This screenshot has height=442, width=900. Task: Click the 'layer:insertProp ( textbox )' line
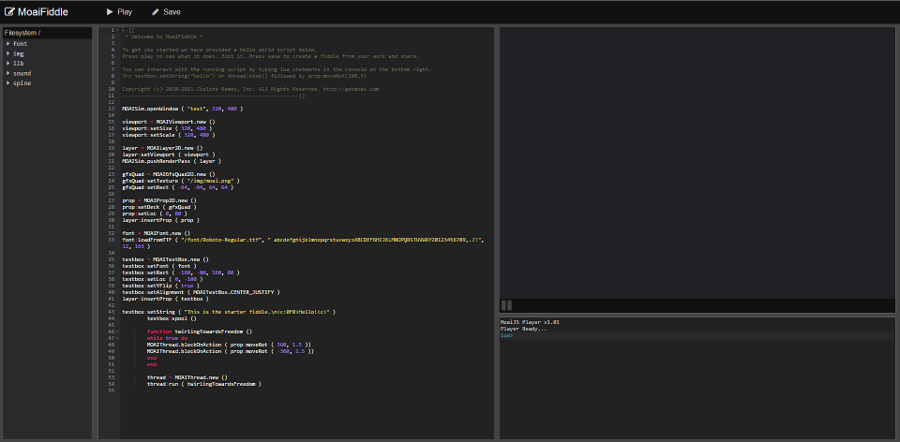click(165, 299)
